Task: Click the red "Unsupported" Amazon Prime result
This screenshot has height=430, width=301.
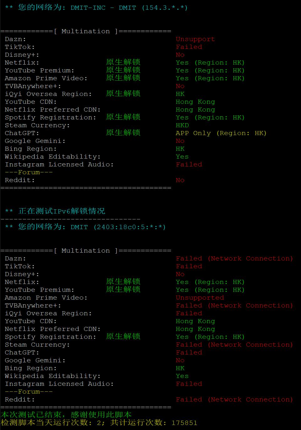Action: pyautogui.click(x=200, y=298)
